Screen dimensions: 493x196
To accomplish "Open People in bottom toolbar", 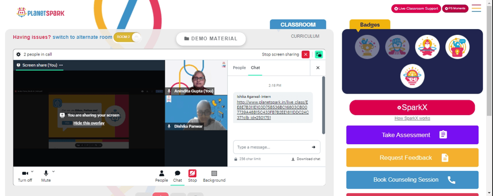I will (161, 176).
